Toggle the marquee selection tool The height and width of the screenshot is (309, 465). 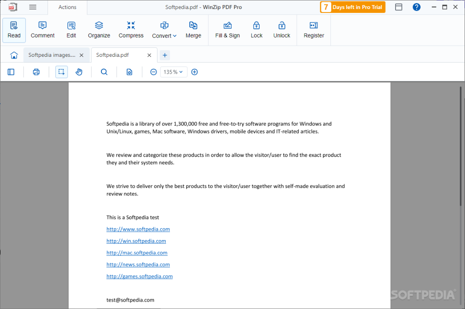pos(61,72)
